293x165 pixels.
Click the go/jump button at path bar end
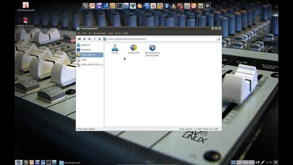pyautogui.click(x=218, y=39)
